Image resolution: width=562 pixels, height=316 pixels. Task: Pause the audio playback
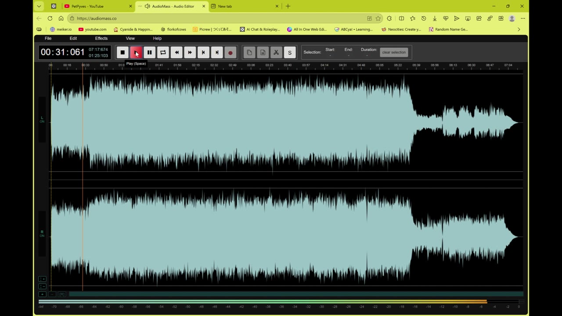point(149,53)
